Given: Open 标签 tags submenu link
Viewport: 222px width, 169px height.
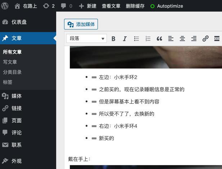Looking at the screenshot, I should point(8,82).
